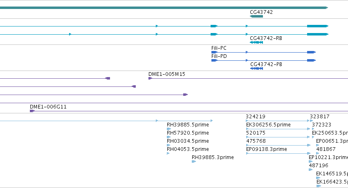Click the CG43742 gene label
The width and height of the screenshot is (348, 188).
261,12
